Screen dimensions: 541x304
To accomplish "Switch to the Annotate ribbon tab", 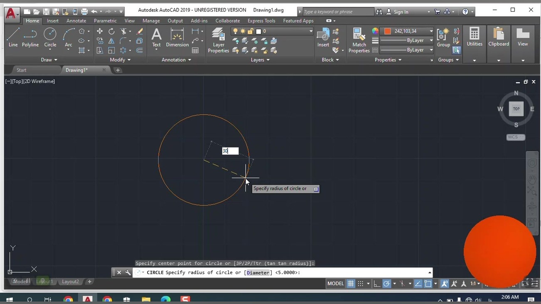I will click(x=76, y=21).
